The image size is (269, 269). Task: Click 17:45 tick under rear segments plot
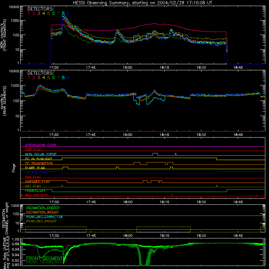(x=90, y=135)
